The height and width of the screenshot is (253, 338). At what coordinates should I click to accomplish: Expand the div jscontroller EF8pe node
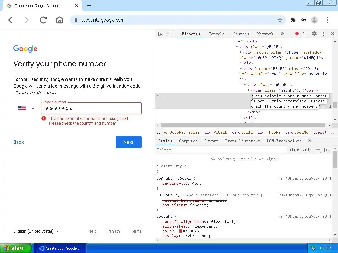(x=241, y=52)
